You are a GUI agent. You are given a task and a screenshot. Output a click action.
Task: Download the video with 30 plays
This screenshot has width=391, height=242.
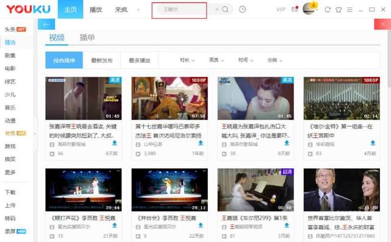coord(287,143)
